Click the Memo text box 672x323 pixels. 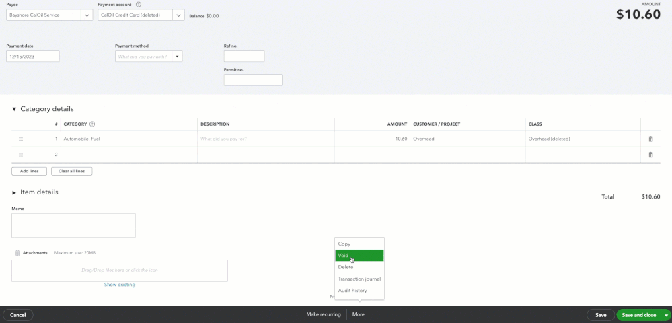[x=73, y=225]
